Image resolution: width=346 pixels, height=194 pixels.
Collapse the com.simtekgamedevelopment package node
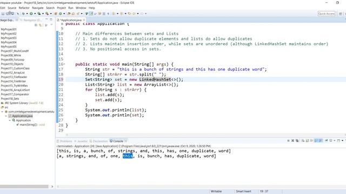2,112
